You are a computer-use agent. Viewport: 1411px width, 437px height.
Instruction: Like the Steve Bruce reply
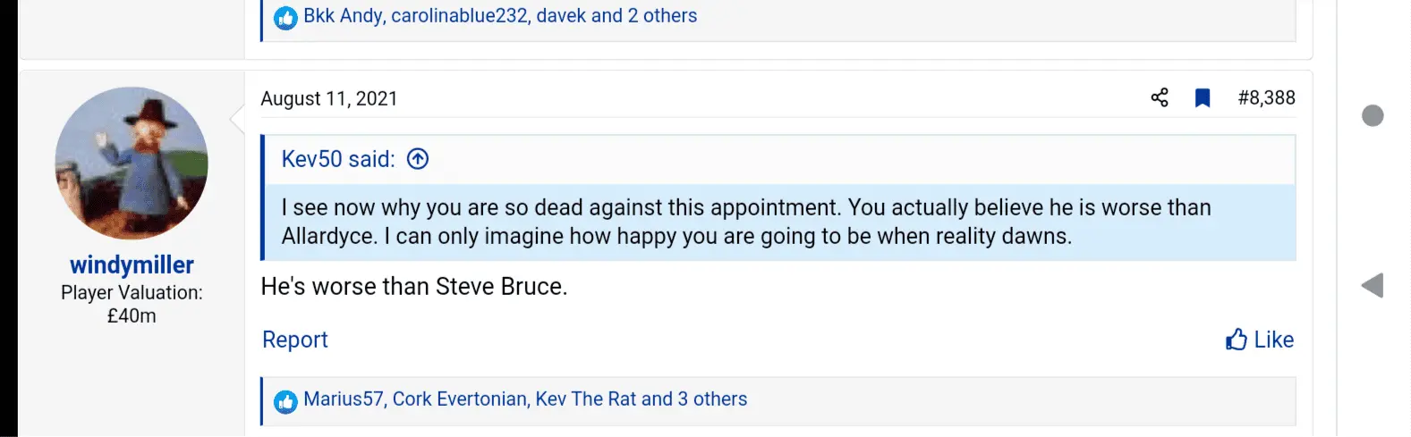click(1260, 340)
